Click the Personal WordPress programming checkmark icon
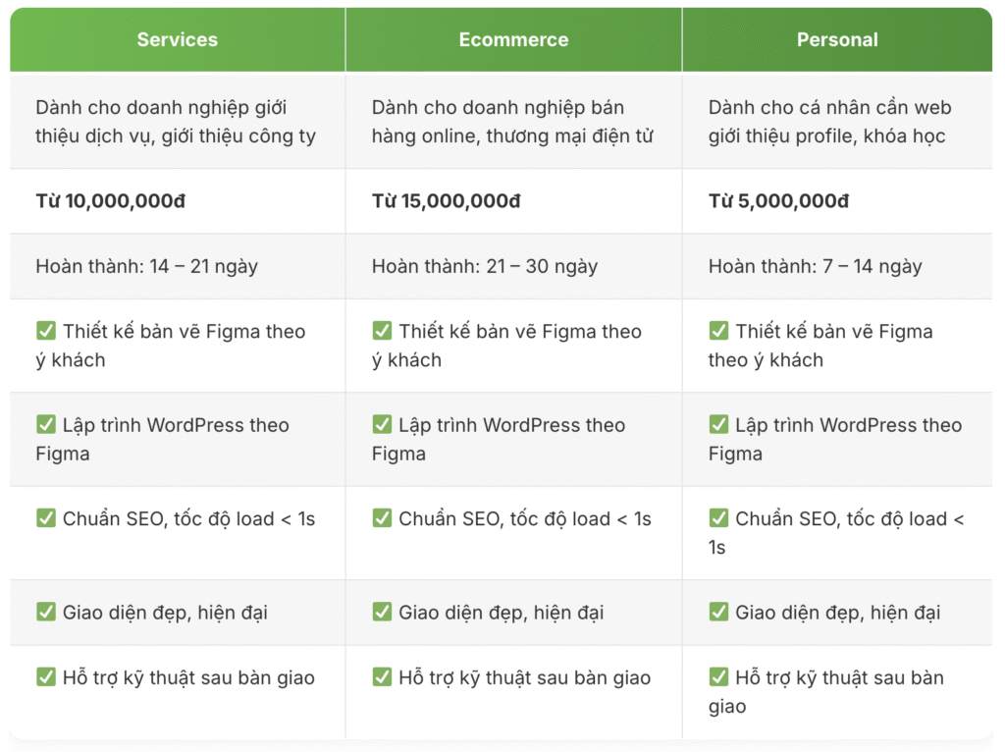The image size is (1005, 752). pos(718,424)
